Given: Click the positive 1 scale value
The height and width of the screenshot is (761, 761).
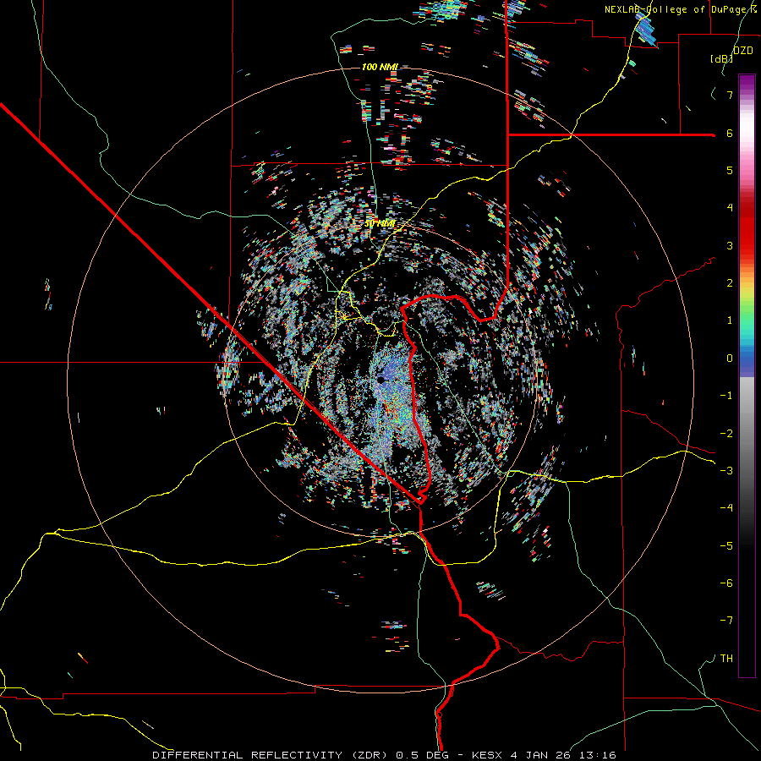Looking at the screenshot, I should click(730, 320).
